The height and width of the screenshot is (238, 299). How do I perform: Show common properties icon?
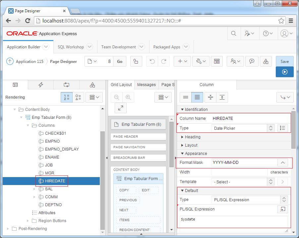[x=186, y=97]
